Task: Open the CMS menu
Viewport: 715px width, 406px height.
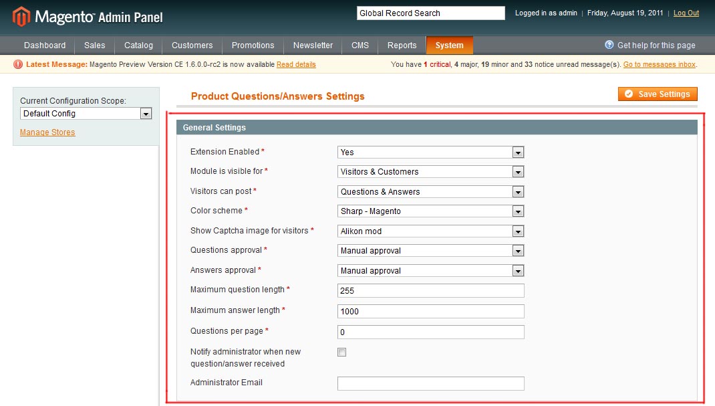Action: pos(360,45)
